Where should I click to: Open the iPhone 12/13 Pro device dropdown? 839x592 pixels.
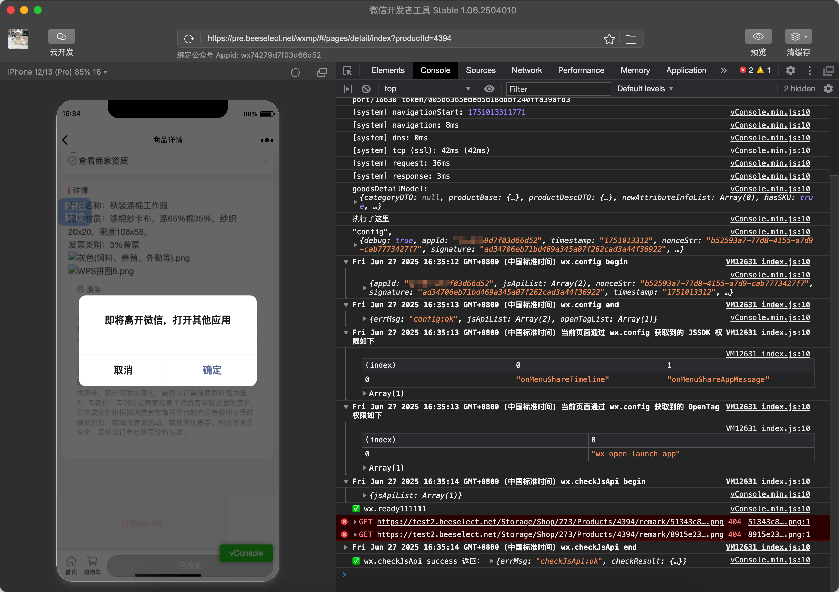58,72
